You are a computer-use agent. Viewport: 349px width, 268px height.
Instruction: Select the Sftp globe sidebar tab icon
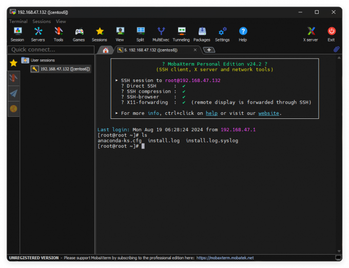(13, 109)
